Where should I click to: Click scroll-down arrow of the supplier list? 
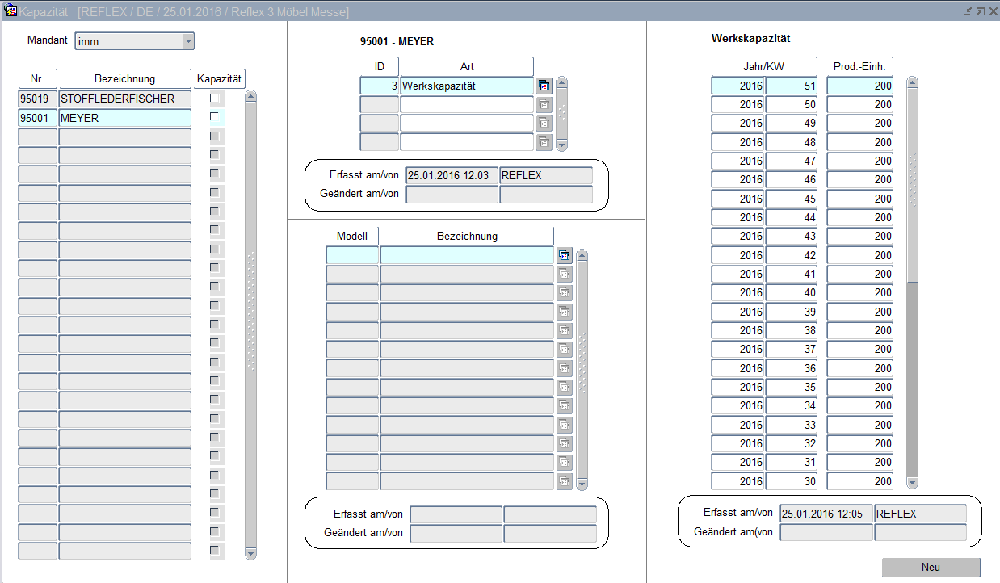pyautogui.click(x=250, y=553)
